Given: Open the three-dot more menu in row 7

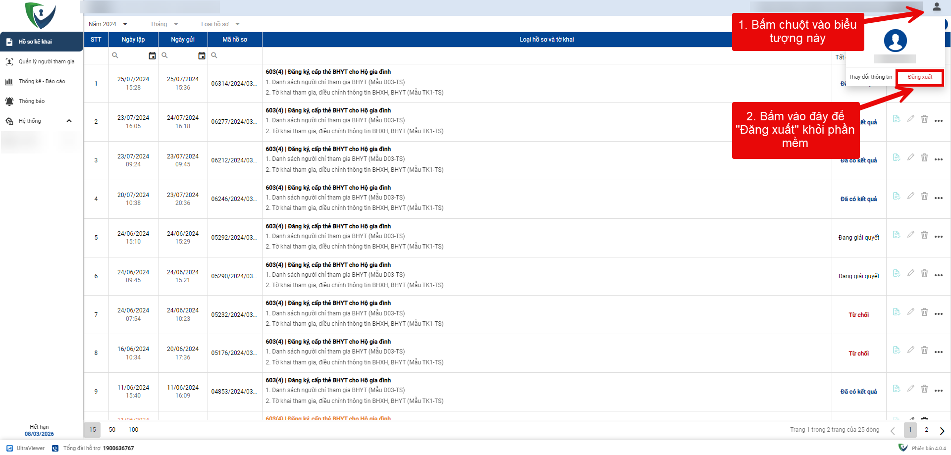Looking at the screenshot, I should [938, 314].
